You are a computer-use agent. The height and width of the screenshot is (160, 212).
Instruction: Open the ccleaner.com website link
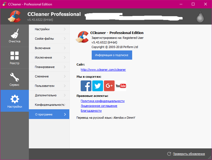pyautogui.click(x=103, y=70)
